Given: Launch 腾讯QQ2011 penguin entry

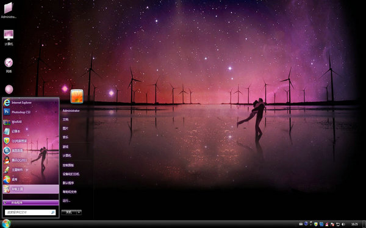Looking at the screenshot, I should click(30, 160).
